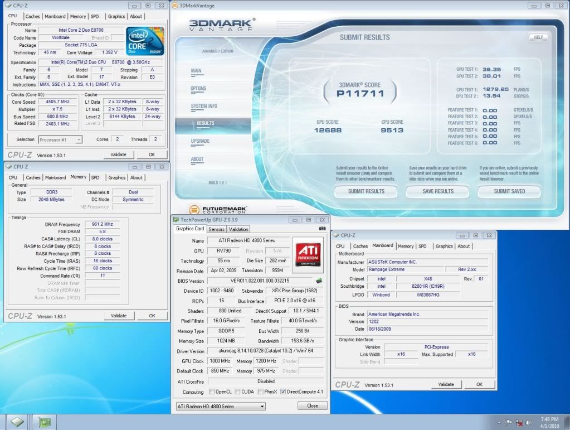Click the DRAM Frequency value 961.2 MHz
The width and height of the screenshot is (570, 430).
103,224
